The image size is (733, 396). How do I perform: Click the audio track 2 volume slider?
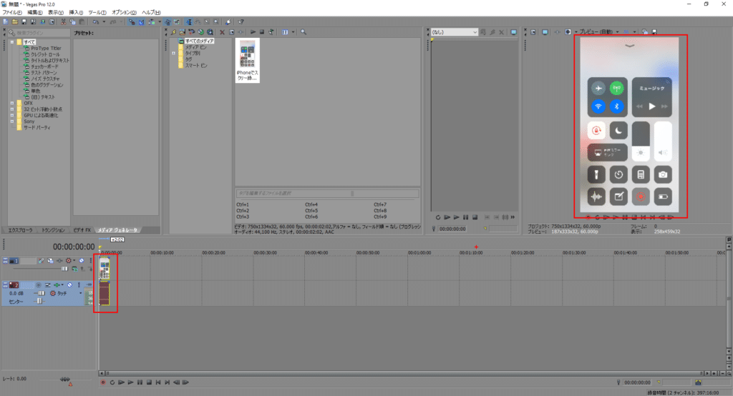41,293
